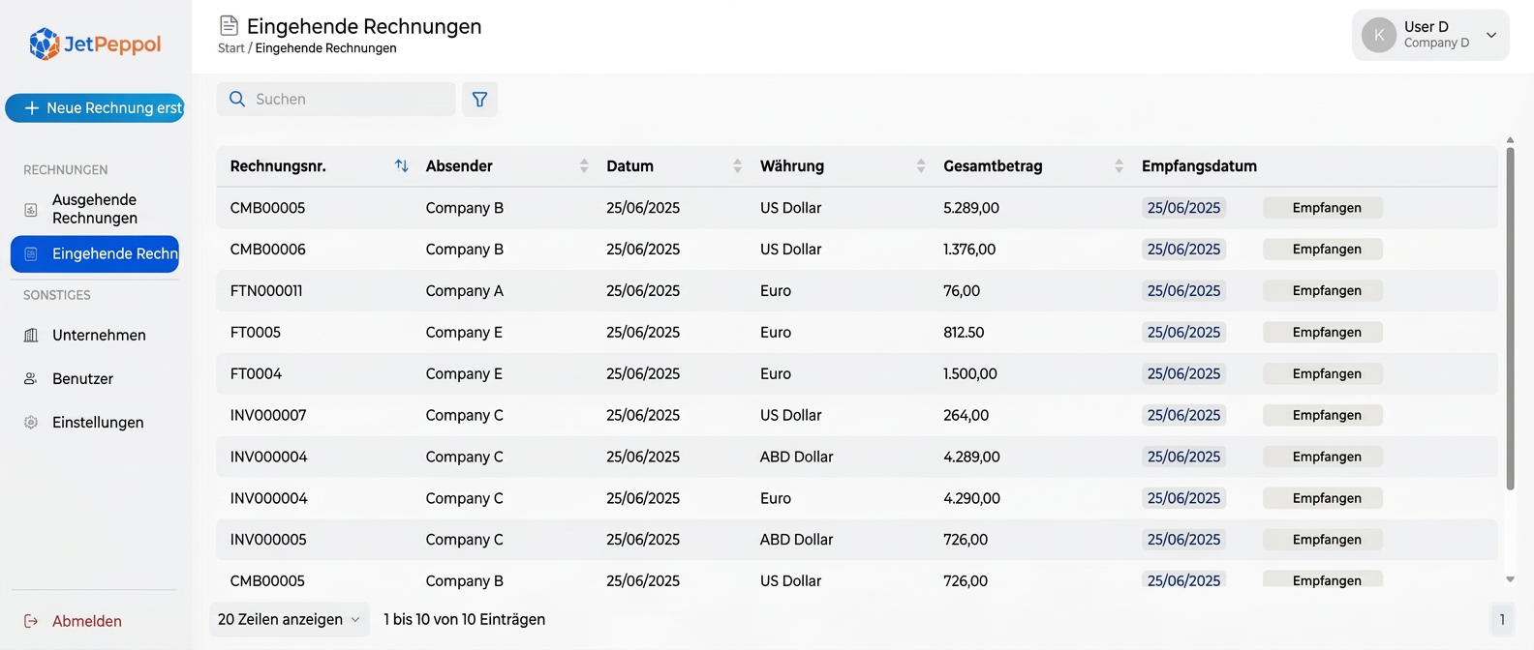This screenshot has width=1534, height=650.
Task: Click the search magnifier icon
Action: [x=237, y=99]
